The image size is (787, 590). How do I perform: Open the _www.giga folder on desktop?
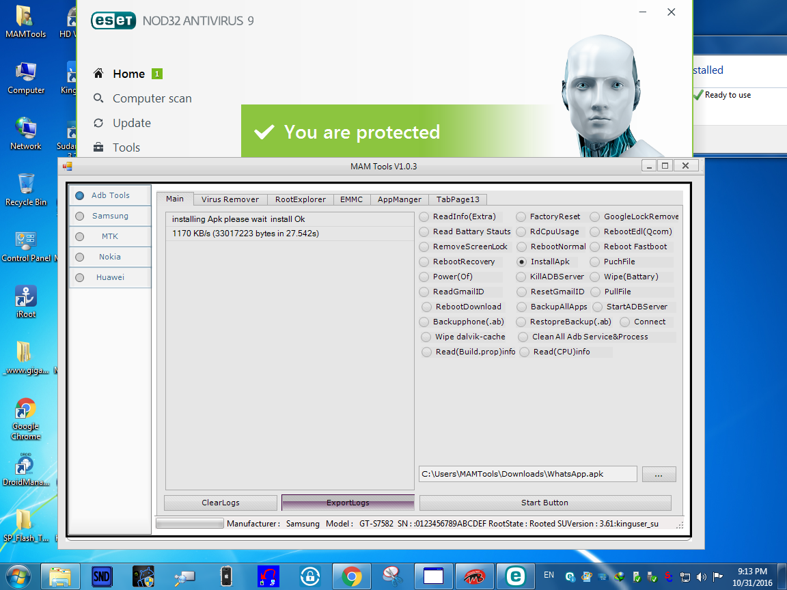pos(25,358)
